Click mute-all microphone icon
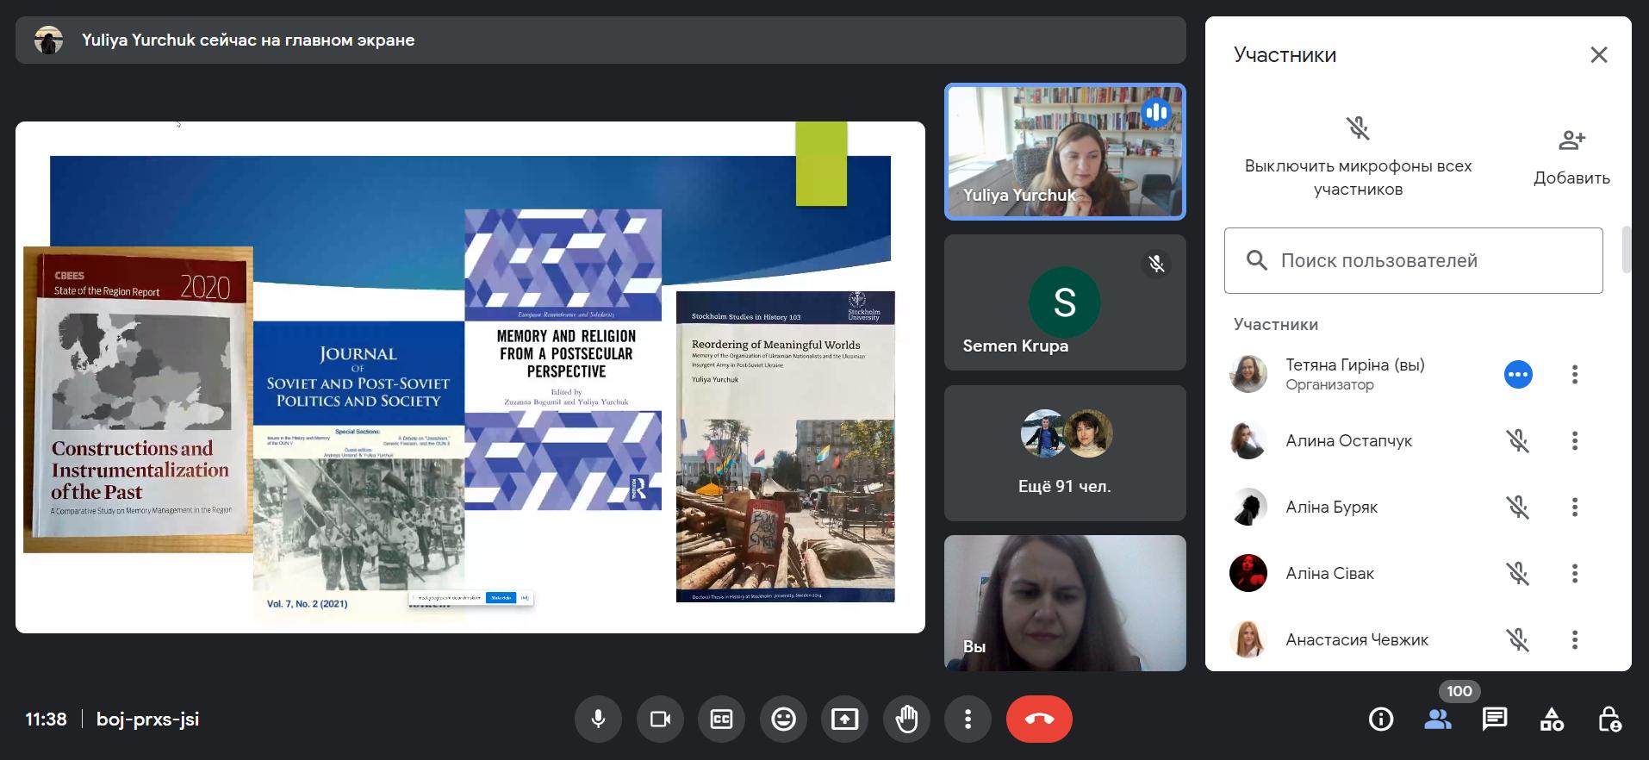 (x=1358, y=128)
